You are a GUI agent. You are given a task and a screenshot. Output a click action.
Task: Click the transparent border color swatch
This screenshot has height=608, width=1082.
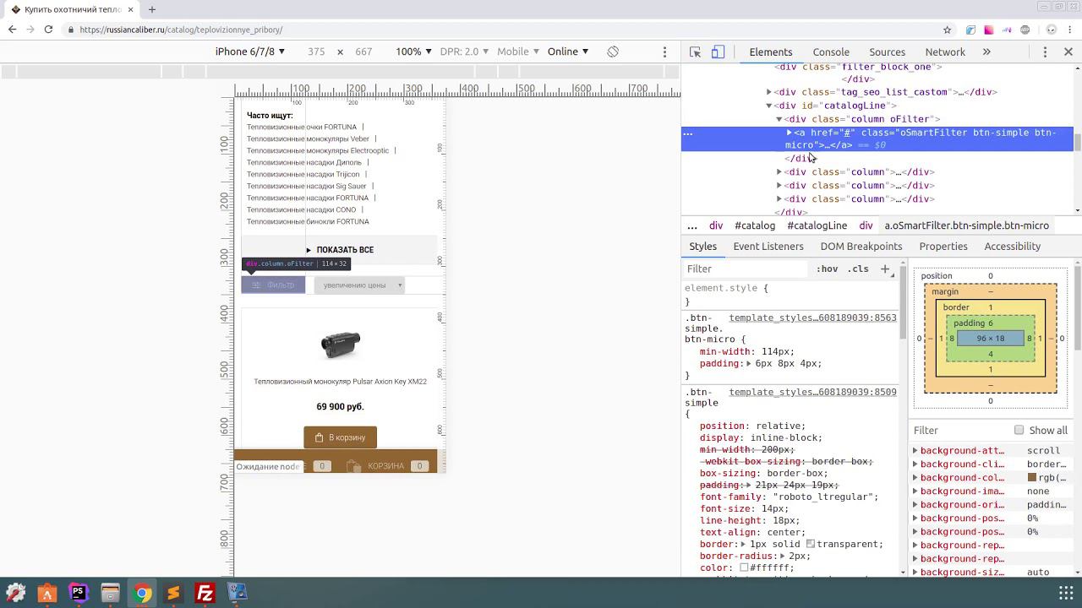coord(810,544)
